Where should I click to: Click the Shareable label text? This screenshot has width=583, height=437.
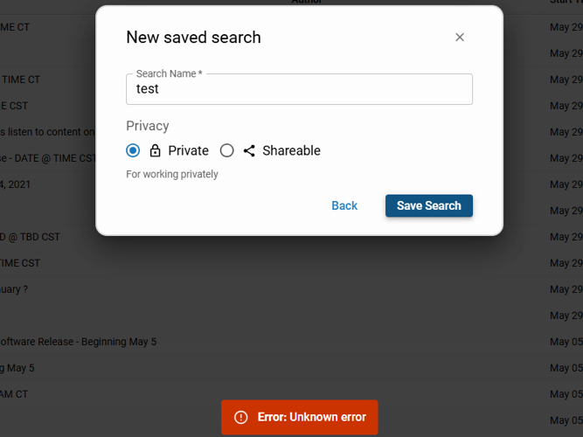pyautogui.click(x=291, y=150)
